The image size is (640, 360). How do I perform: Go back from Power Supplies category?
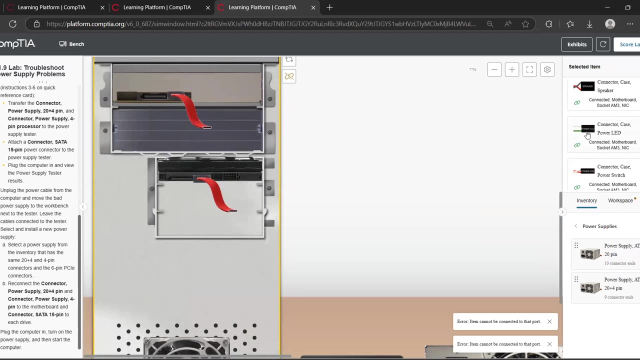coord(575,226)
